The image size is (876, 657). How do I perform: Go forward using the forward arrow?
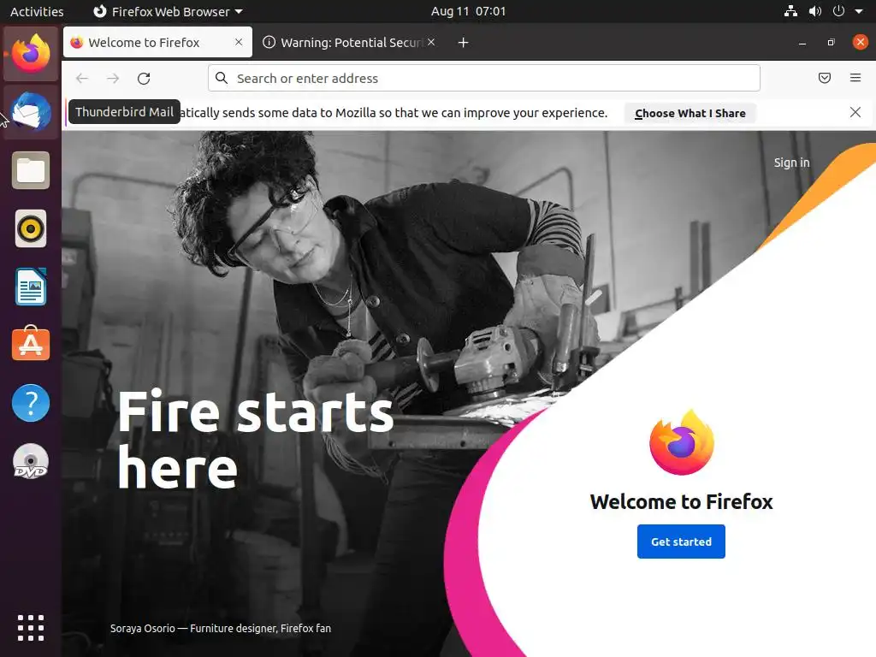coord(113,78)
